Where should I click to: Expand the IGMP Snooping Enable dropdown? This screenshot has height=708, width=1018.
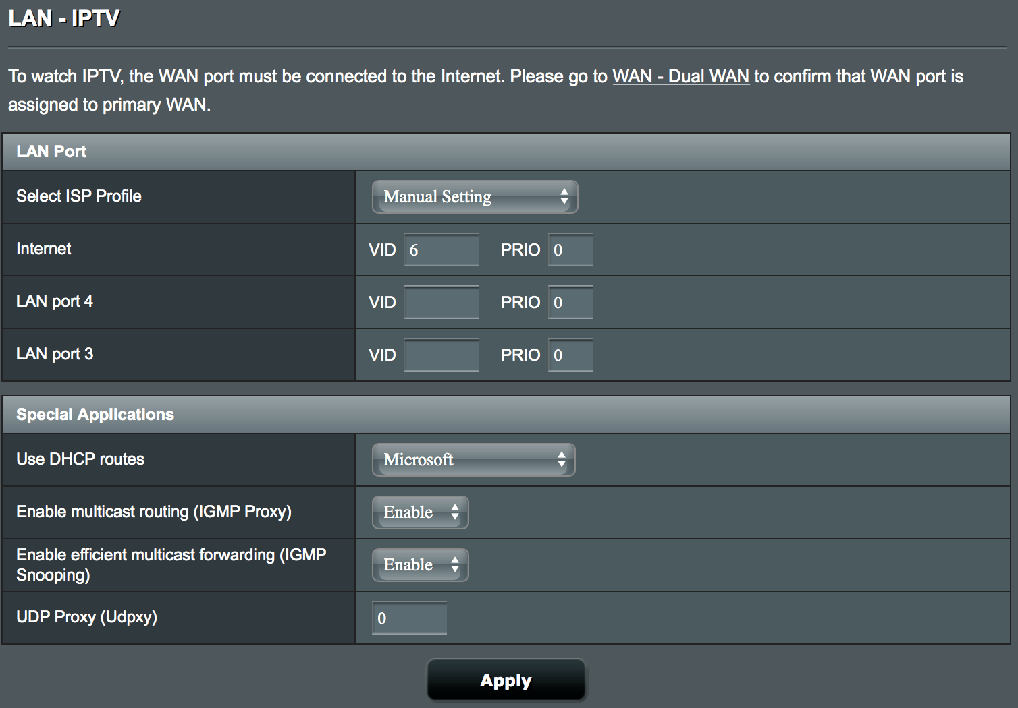tap(420, 565)
